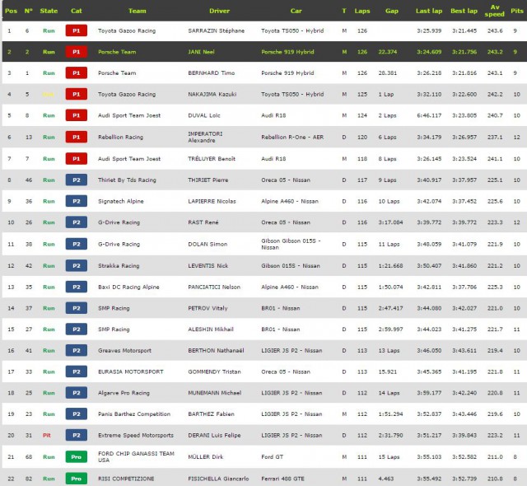The image size is (527, 486).
Task: Select driver GOMMENDY Tristan
Action: (x=214, y=372)
